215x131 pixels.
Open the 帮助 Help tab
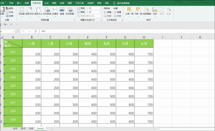[99, 3]
